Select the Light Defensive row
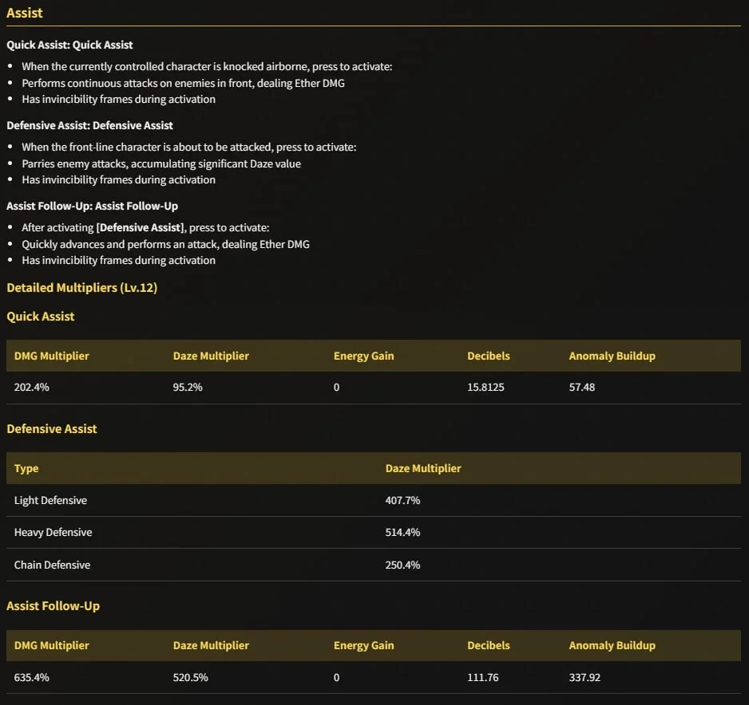Screen dimensions: 749x705 tap(374, 500)
